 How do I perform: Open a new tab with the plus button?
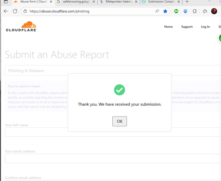(x=187, y=2)
